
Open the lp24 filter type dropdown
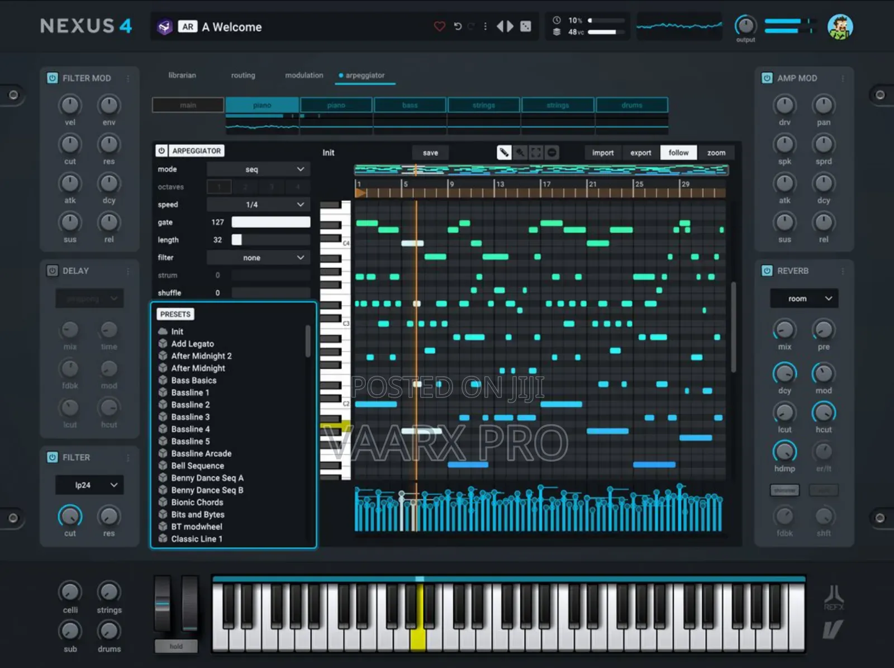pyautogui.click(x=89, y=485)
